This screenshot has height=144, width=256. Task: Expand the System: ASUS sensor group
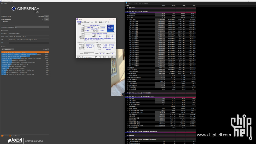click(126, 8)
